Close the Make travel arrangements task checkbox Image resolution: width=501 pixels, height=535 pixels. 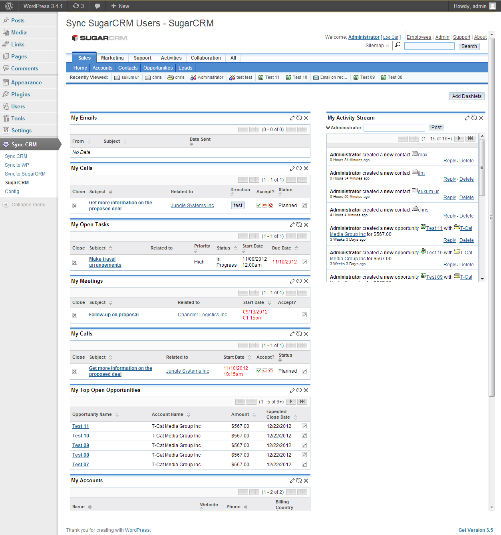75,262
